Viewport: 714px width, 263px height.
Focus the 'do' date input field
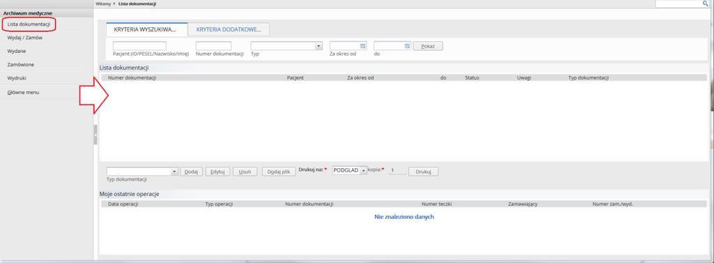click(389, 46)
